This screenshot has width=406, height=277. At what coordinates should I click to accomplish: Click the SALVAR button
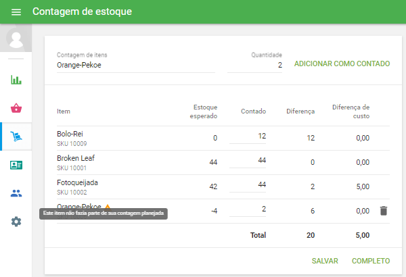pyautogui.click(x=325, y=261)
